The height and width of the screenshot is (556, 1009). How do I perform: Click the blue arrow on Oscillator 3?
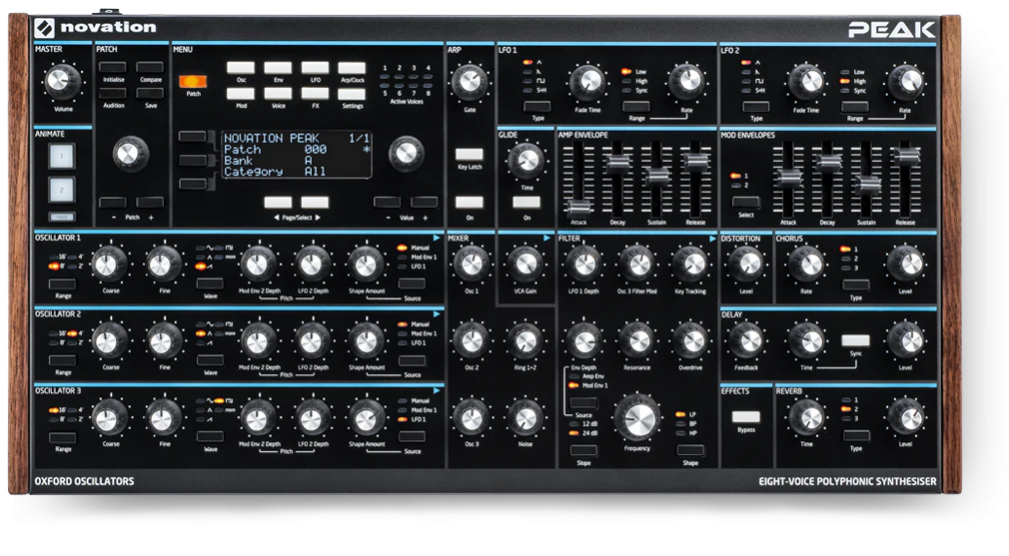pos(437,391)
